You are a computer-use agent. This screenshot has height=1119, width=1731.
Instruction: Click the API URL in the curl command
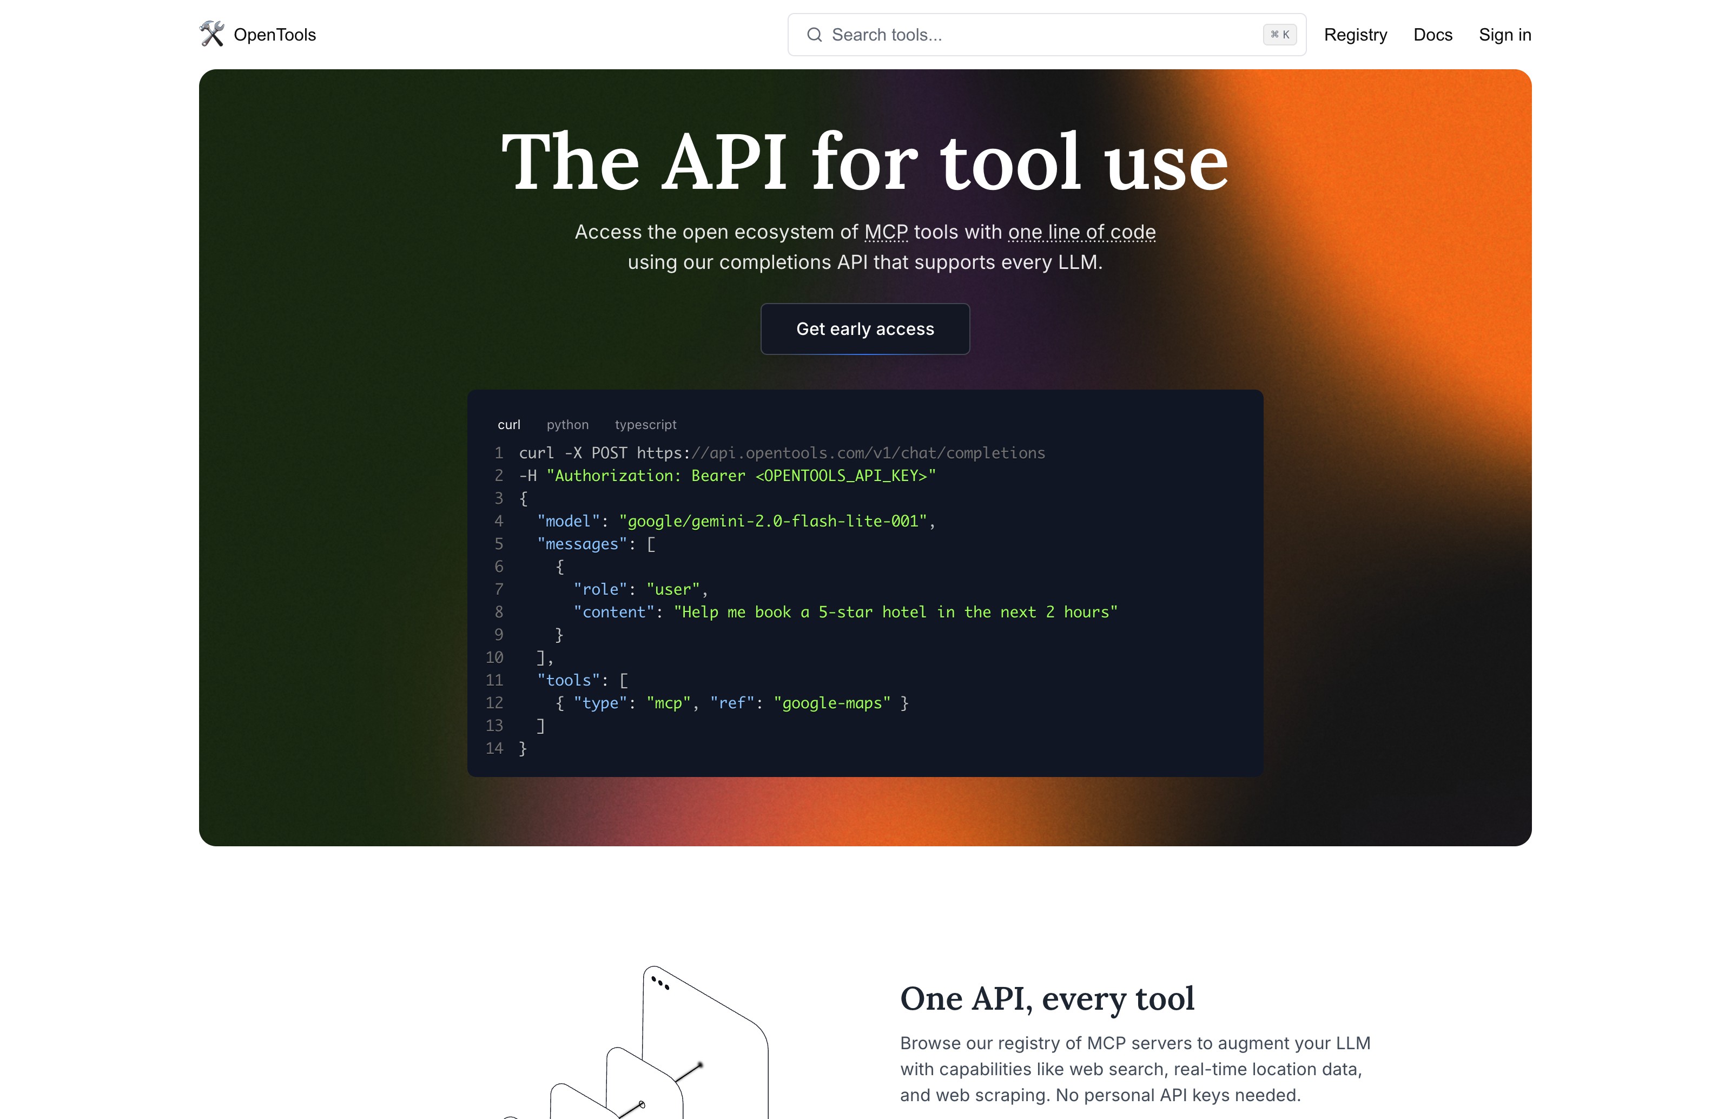[x=841, y=453]
